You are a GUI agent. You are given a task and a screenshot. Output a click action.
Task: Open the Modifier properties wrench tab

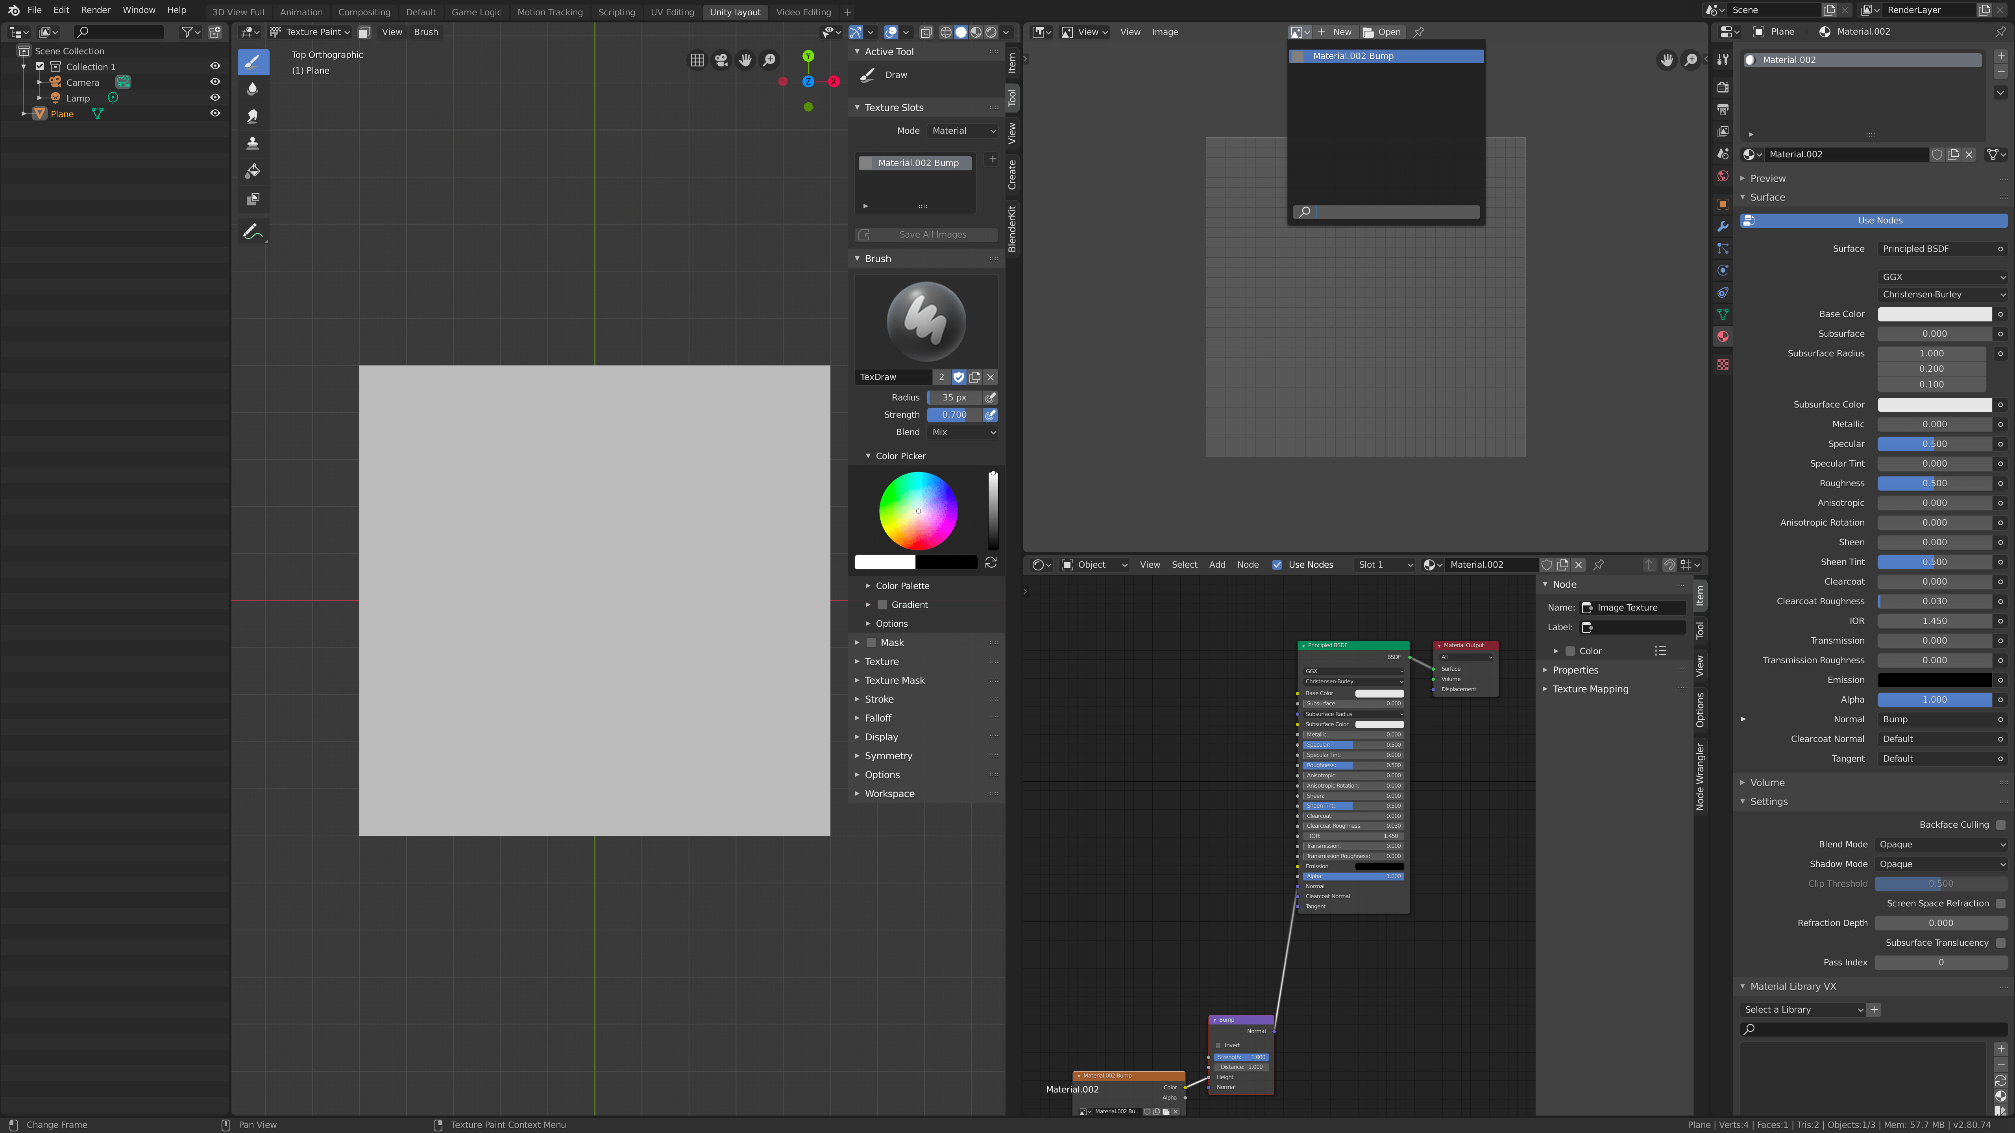coord(1723,226)
